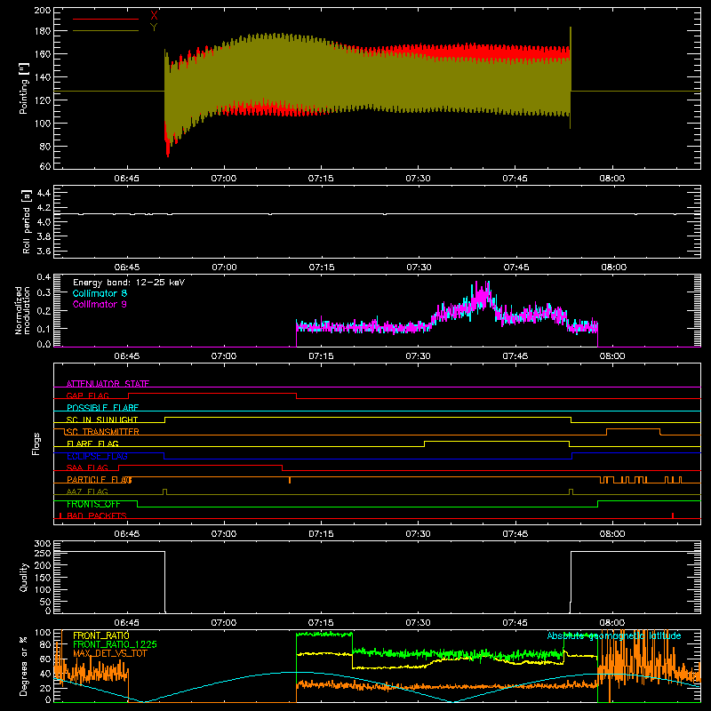Click the red BAD_PACKETS spike after 08:00
Viewport: 711px width, 711px height.
(x=673, y=515)
